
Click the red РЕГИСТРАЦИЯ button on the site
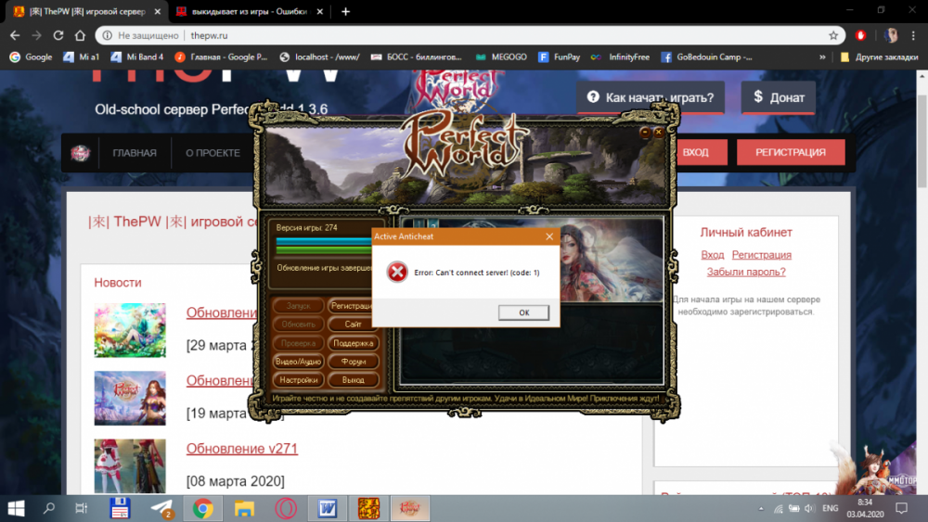pyautogui.click(x=791, y=152)
